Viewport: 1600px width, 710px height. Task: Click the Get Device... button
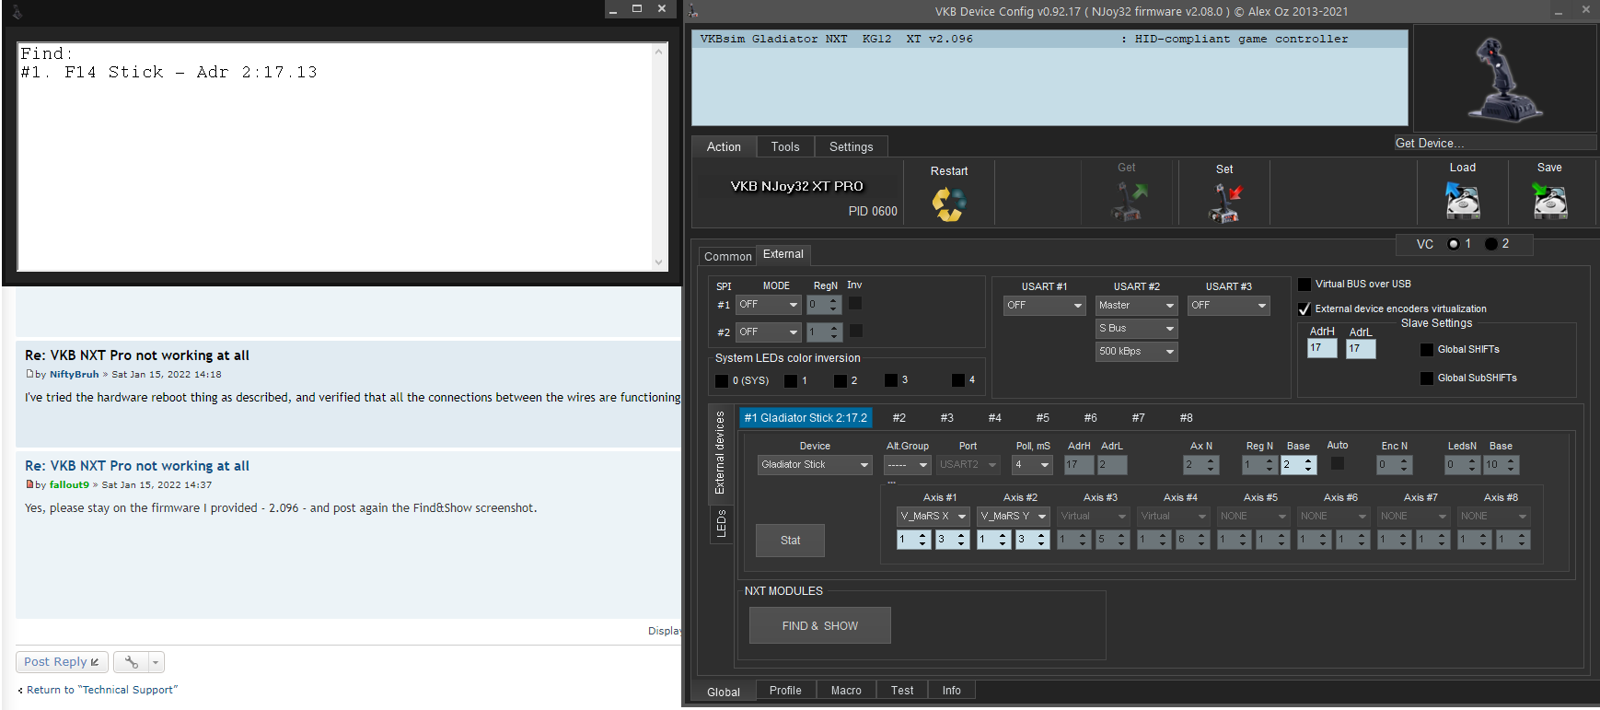1494,143
